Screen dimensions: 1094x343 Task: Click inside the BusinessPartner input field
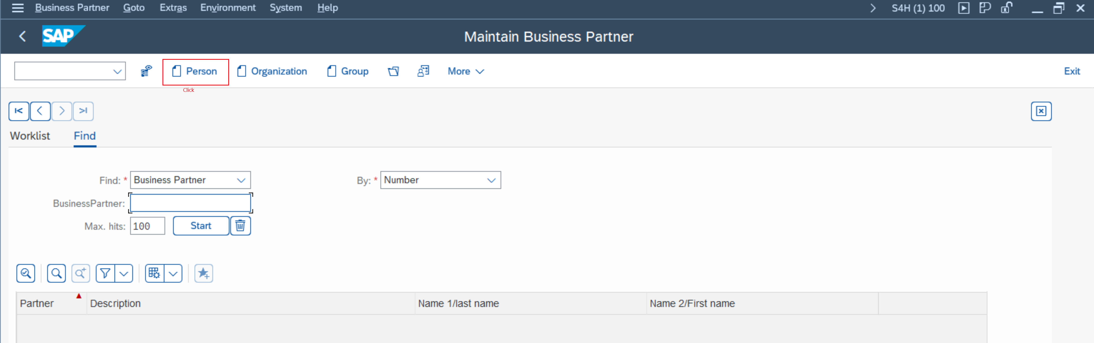point(190,203)
